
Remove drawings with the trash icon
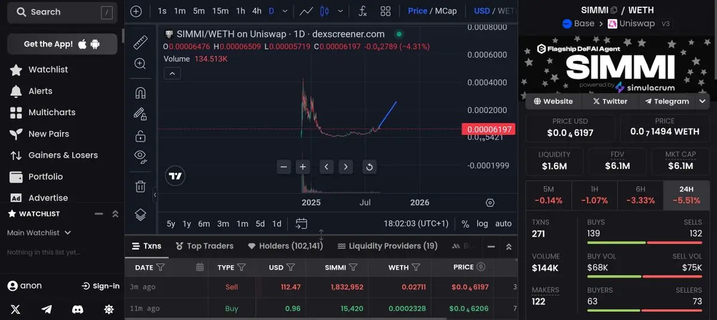pos(140,186)
